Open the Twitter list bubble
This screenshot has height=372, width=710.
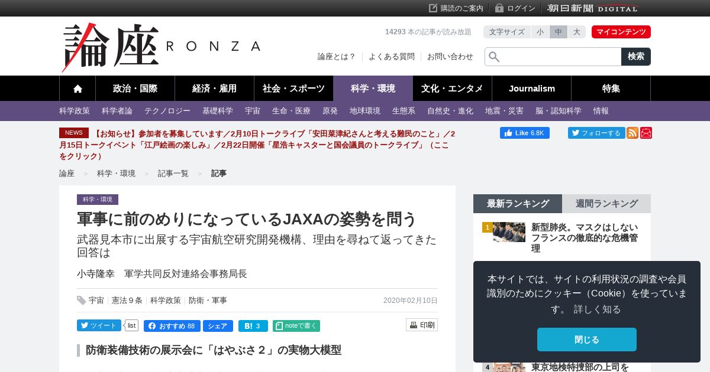coord(132,325)
